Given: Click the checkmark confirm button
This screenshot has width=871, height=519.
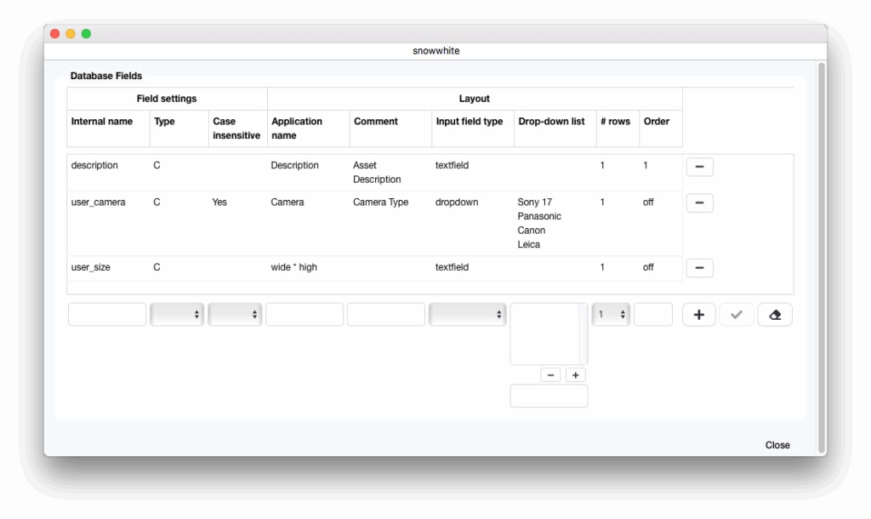Looking at the screenshot, I should tap(736, 315).
